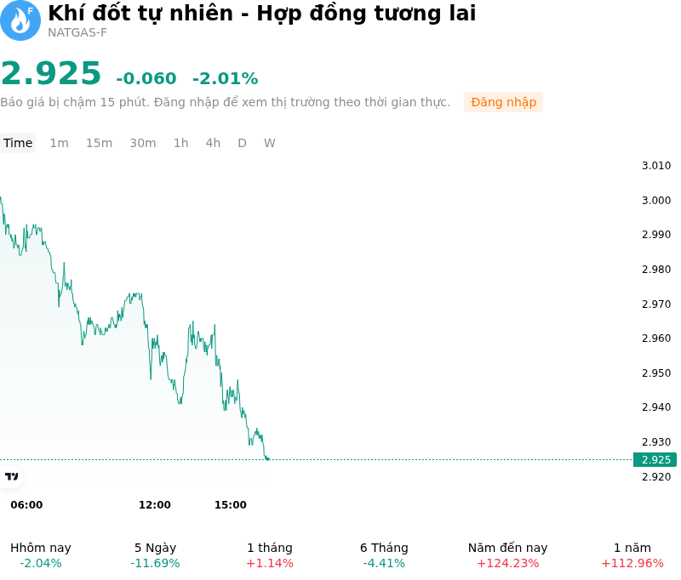Select the Time chart tab
The image size is (681, 580).
18,143
